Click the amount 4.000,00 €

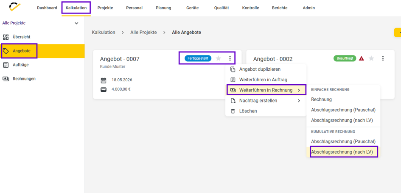[121, 89]
